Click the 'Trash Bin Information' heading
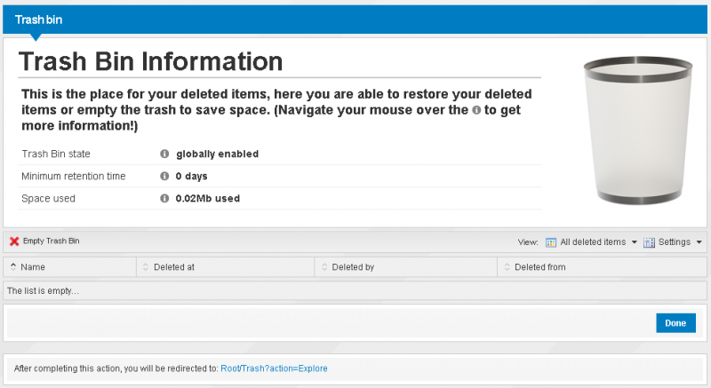The image size is (711, 388). click(x=150, y=61)
